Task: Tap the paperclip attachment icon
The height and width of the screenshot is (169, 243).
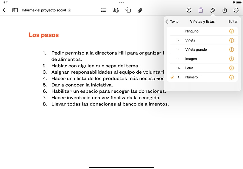Action: (140, 10)
